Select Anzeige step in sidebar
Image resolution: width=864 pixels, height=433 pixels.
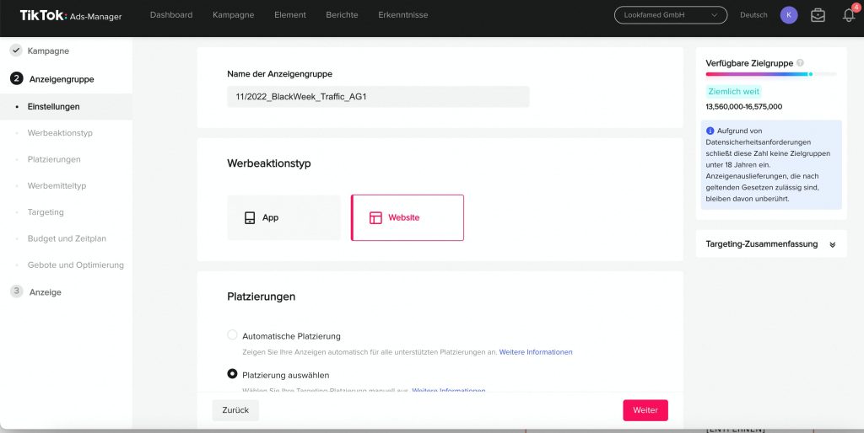click(46, 292)
